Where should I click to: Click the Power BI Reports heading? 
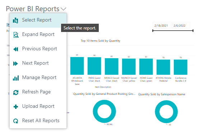pyautogui.click(x=33, y=9)
